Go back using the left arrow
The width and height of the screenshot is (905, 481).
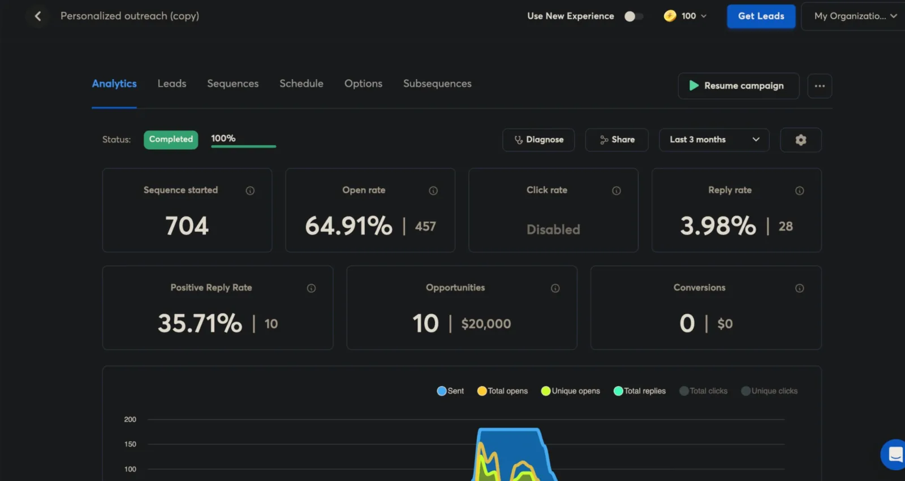38,16
